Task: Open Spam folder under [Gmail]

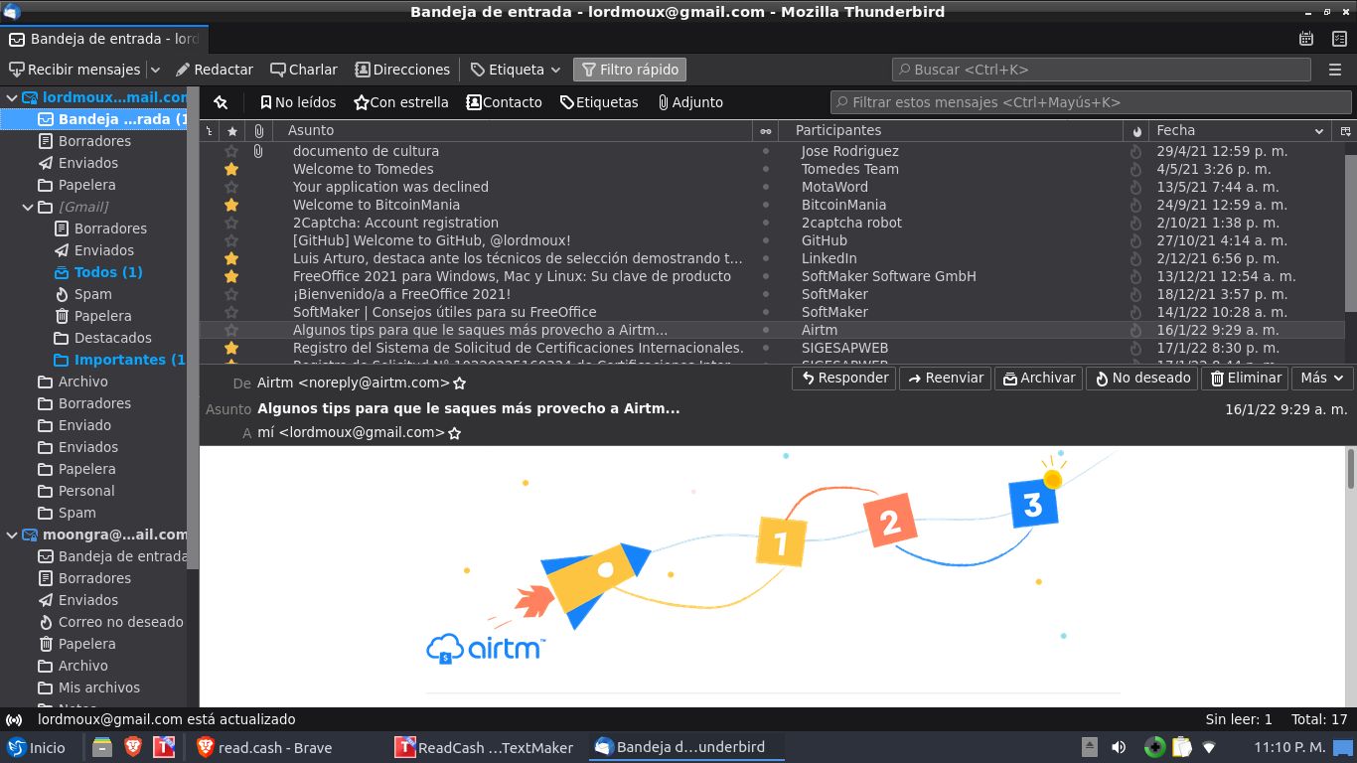Action: click(x=92, y=294)
